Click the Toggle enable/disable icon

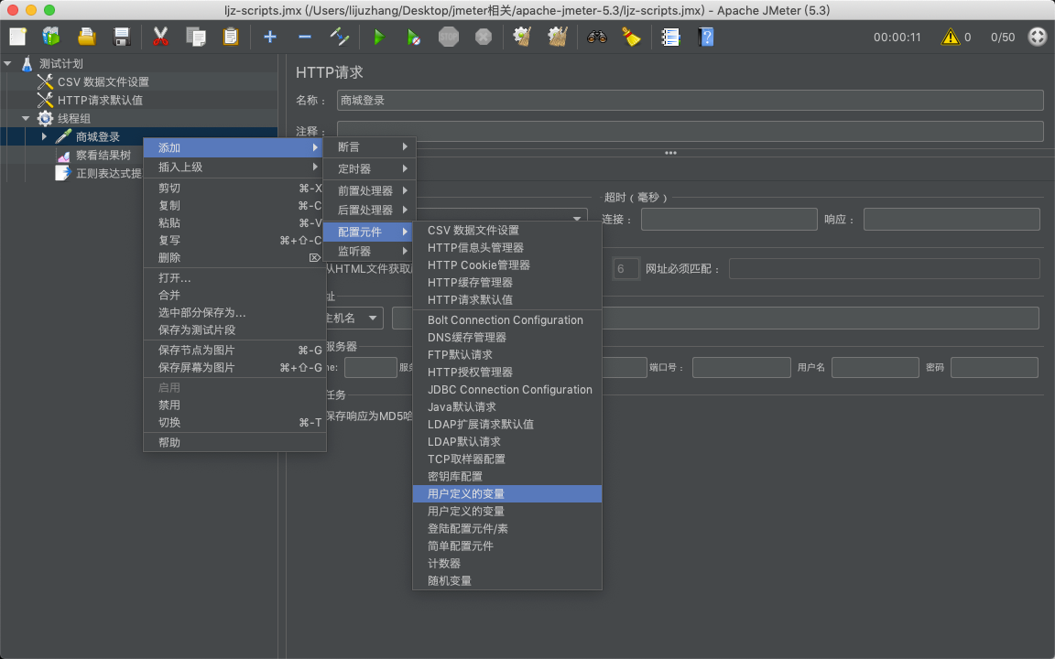pyautogui.click(x=339, y=37)
